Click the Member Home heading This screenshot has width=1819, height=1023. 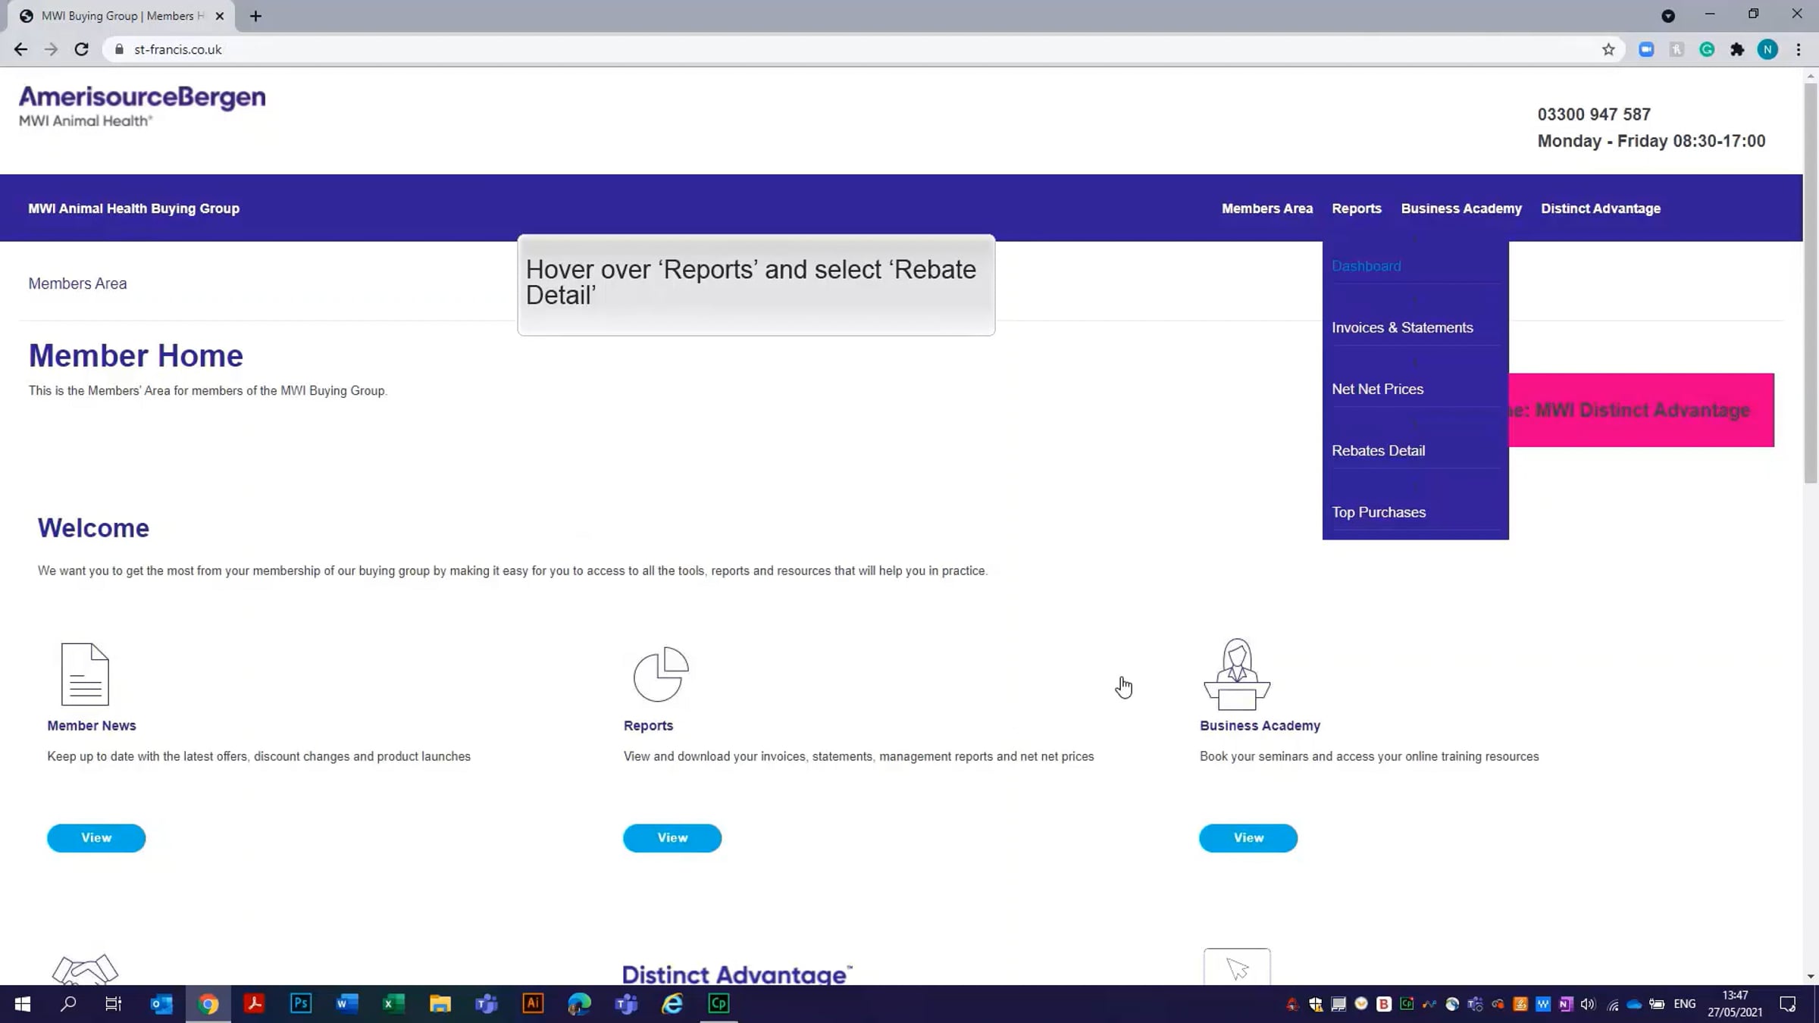tap(136, 356)
